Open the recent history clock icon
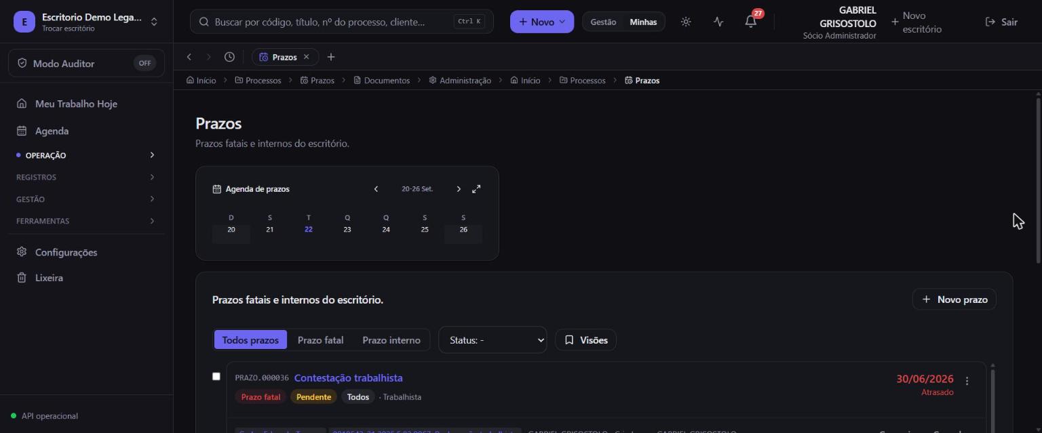The image size is (1042, 433). [229, 57]
